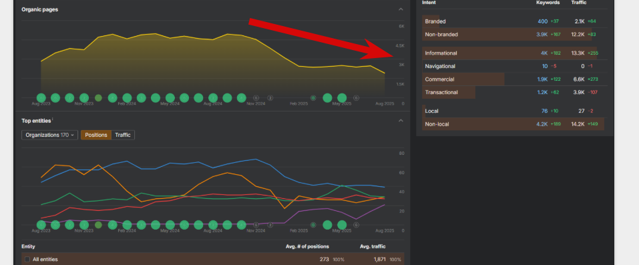
Task: Select the Informational intent row
Action: coord(515,53)
